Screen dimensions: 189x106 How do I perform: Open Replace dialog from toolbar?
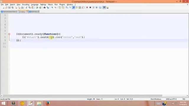tap(48, 8)
